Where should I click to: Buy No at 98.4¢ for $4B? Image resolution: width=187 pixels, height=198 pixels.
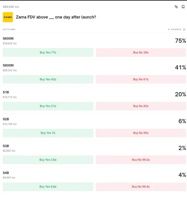[141, 187]
